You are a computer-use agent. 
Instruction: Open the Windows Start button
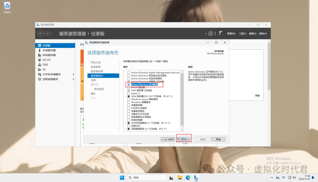pyautogui.click(x=122, y=178)
